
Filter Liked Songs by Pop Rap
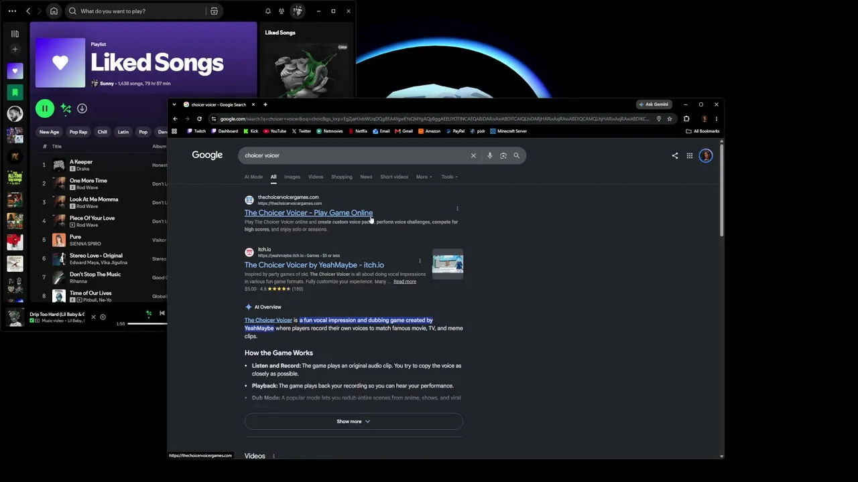[x=78, y=132]
